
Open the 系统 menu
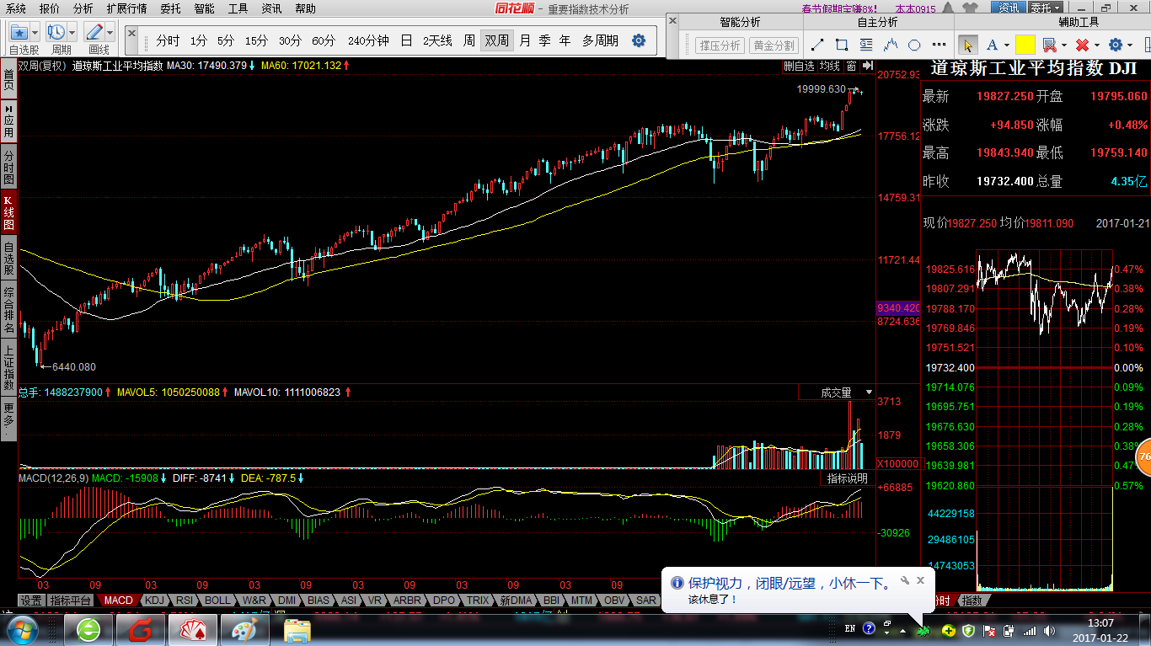pos(16,8)
